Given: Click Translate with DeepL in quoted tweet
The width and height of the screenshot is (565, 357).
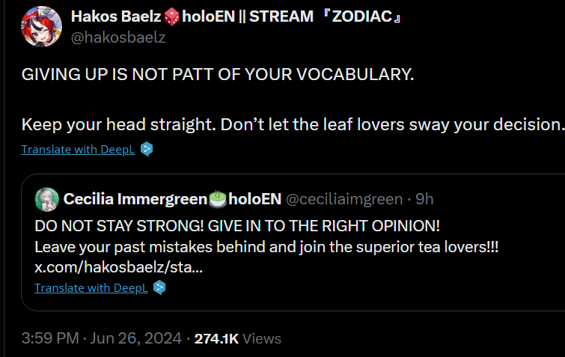Looking at the screenshot, I should 91,288.
